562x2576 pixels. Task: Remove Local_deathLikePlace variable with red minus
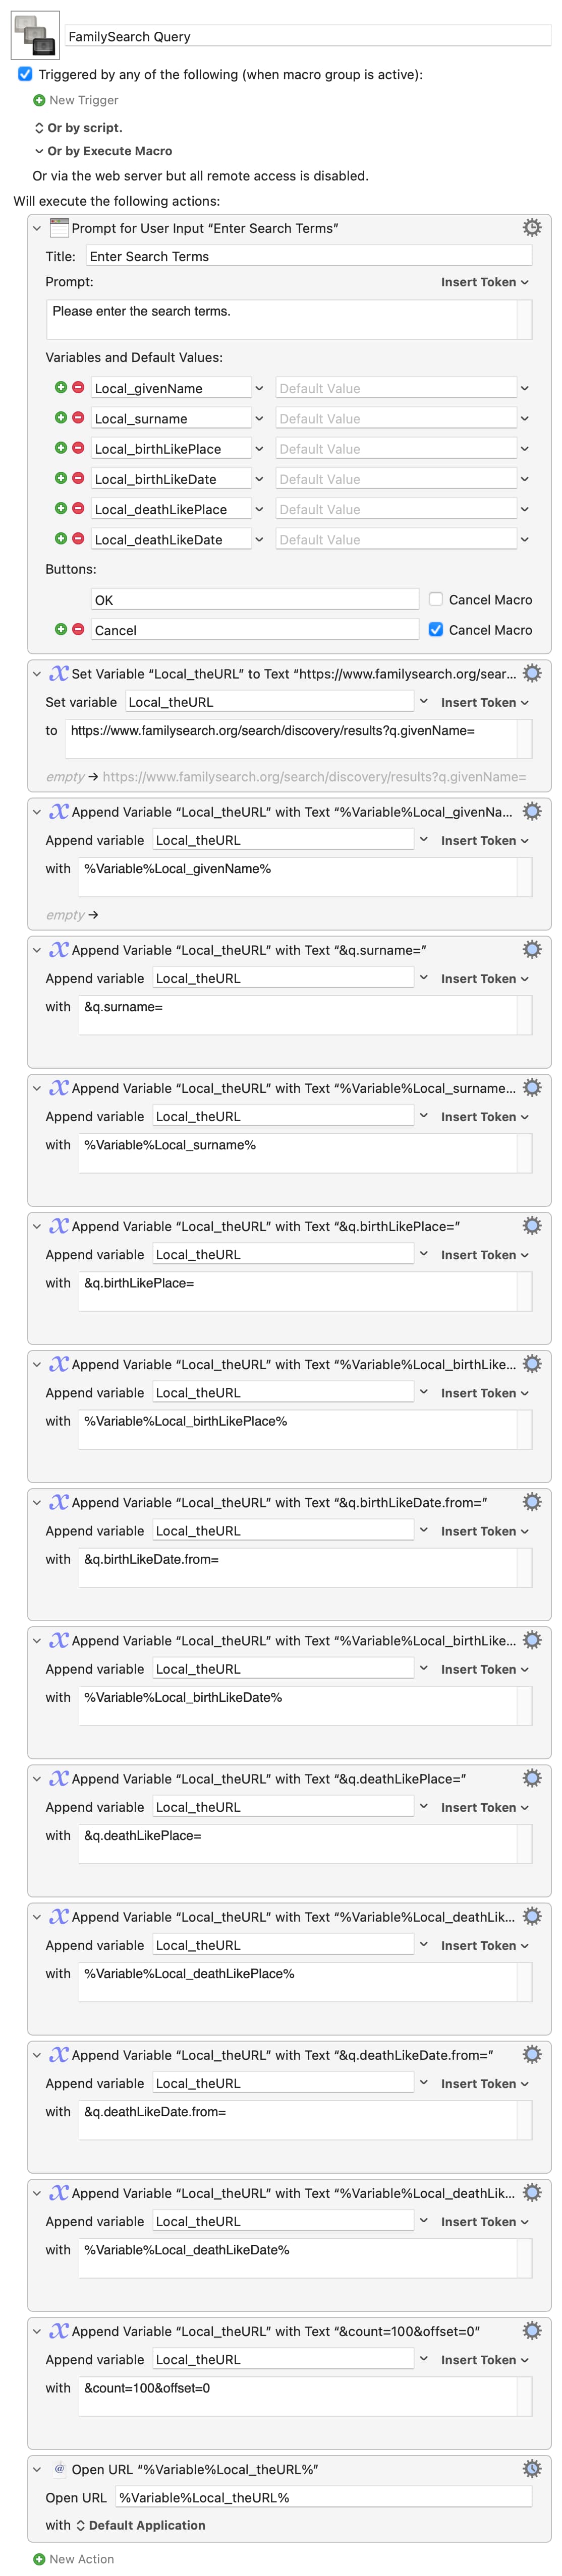(x=78, y=508)
